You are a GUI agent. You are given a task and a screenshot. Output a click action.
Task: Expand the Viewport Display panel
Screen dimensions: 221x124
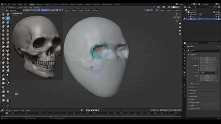click(194, 103)
